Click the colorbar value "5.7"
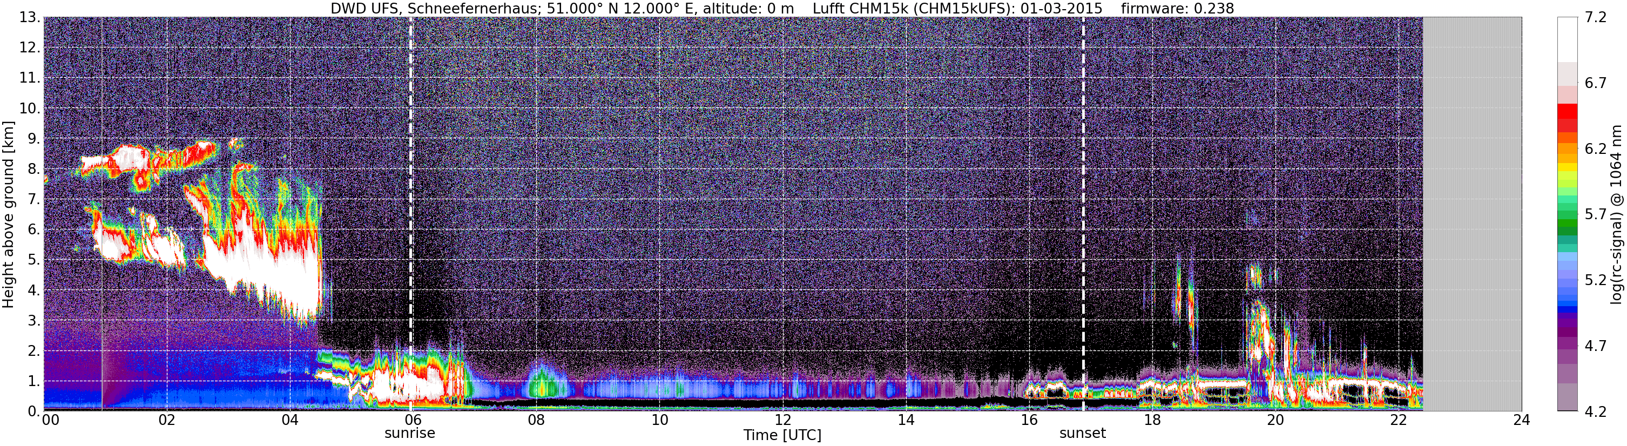1627x446 pixels. 1596,215
